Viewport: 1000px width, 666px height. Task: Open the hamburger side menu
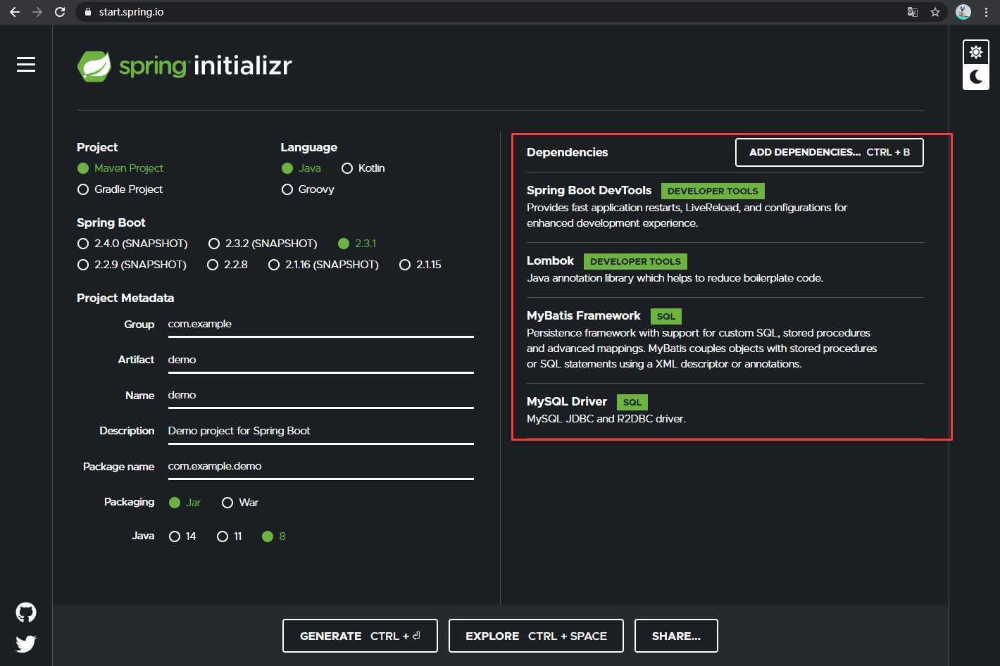coord(26,65)
